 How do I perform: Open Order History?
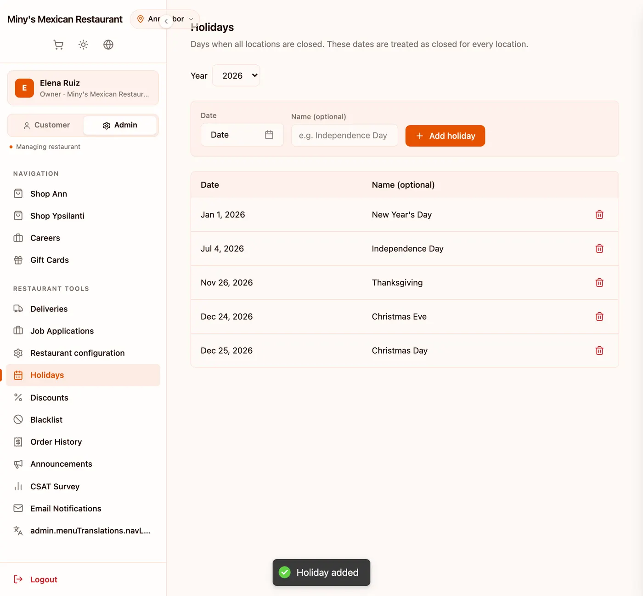pyautogui.click(x=83, y=442)
